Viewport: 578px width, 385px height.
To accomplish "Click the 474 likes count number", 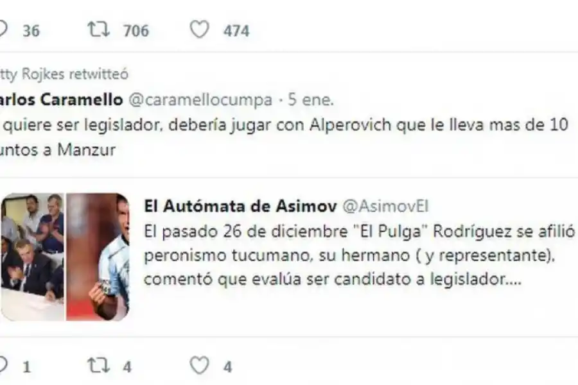I will tap(236, 31).
